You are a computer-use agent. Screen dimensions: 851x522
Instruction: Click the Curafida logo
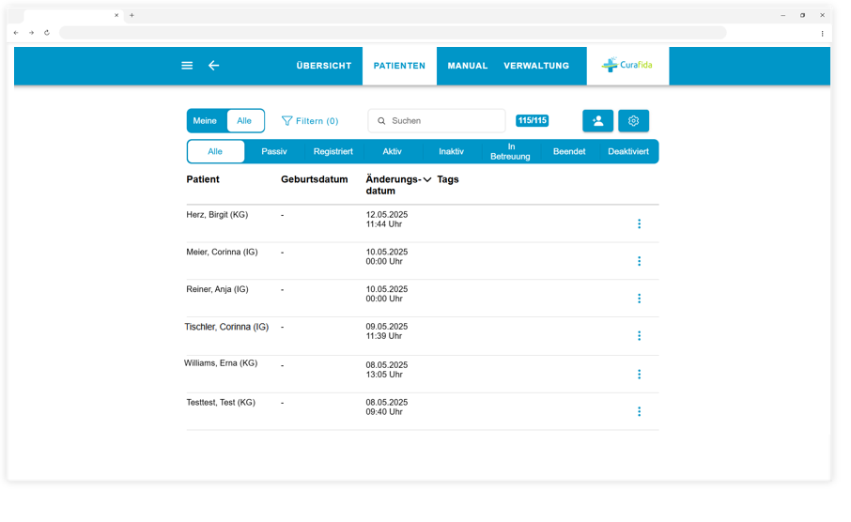pos(627,65)
